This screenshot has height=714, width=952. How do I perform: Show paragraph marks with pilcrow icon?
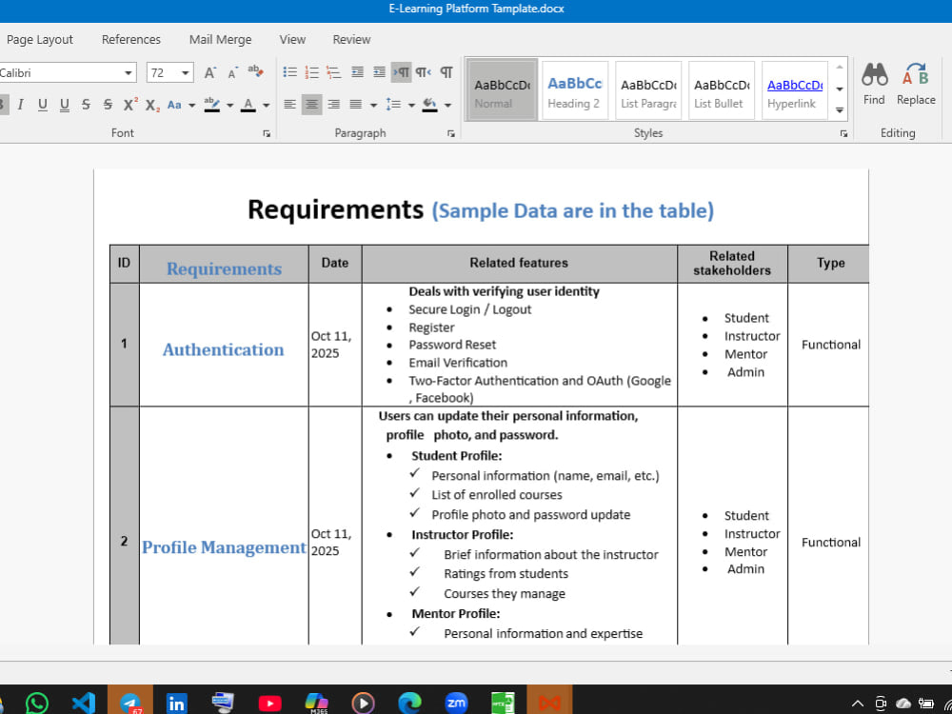446,73
